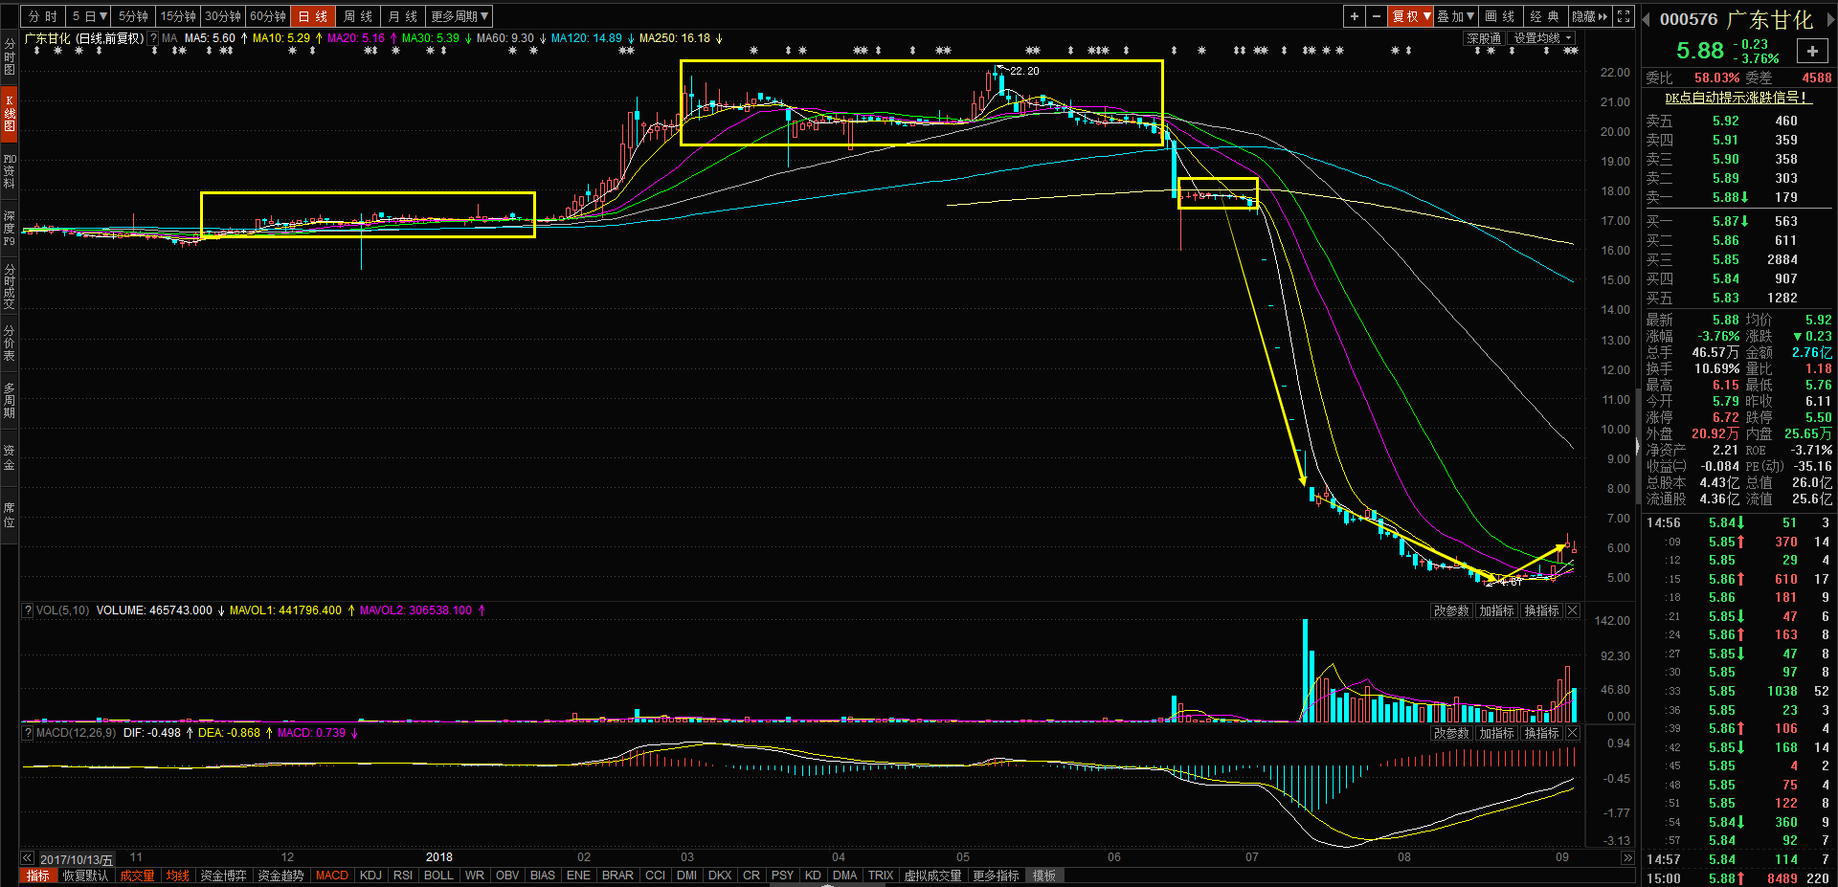The width and height of the screenshot is (1838, 887).
Task: Switch to the 周线 weekly chart tab
Action: (x=358, y=16)
